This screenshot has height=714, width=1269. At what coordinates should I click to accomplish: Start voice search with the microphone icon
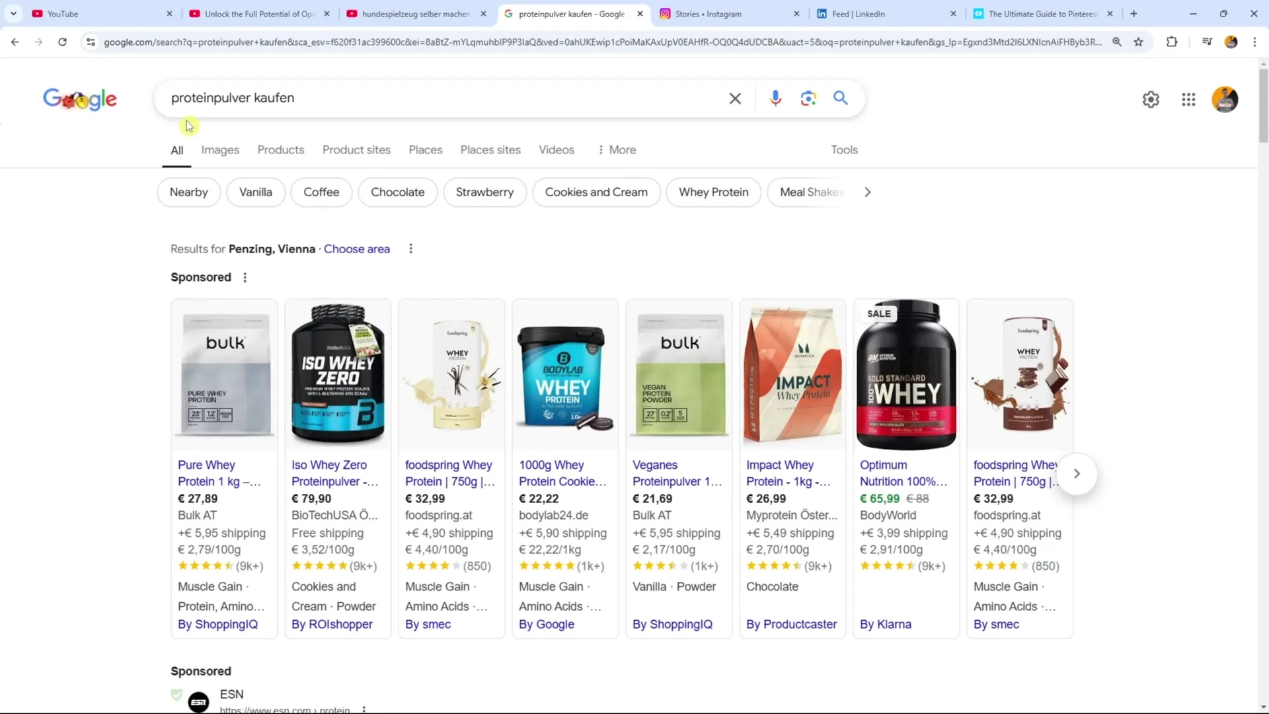coord(775,99)
